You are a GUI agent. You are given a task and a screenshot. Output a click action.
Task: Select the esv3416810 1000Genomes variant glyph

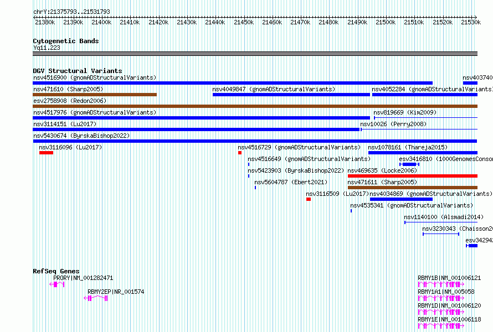pos(409,164)
